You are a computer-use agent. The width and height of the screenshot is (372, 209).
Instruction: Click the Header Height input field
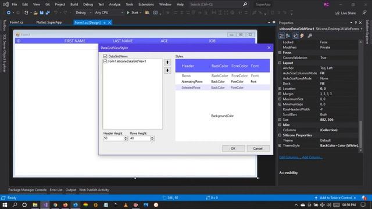coord(114,138)
